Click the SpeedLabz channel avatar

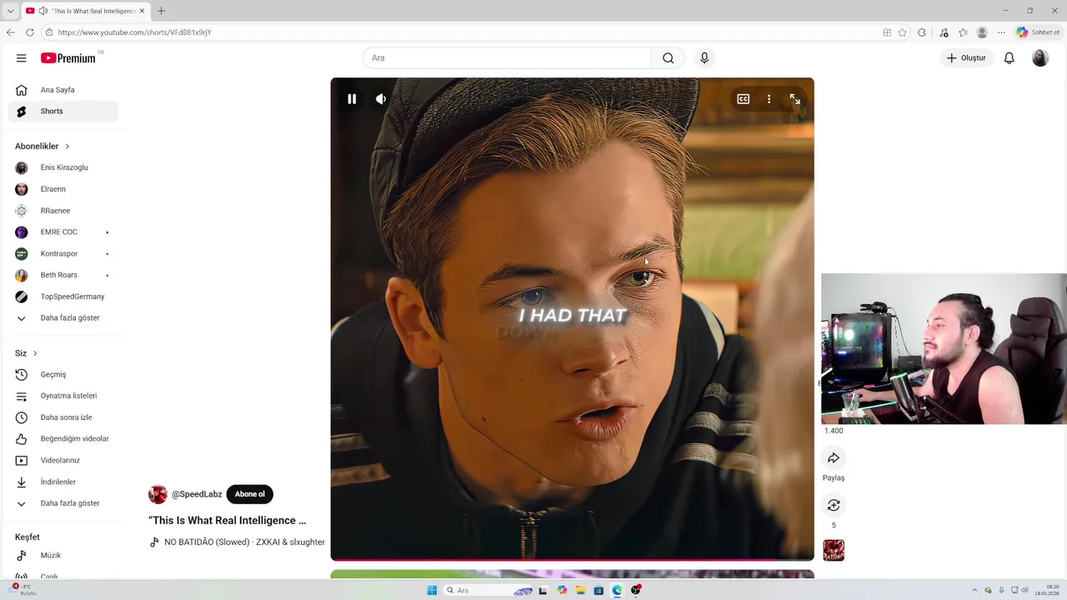pos(158,494)
